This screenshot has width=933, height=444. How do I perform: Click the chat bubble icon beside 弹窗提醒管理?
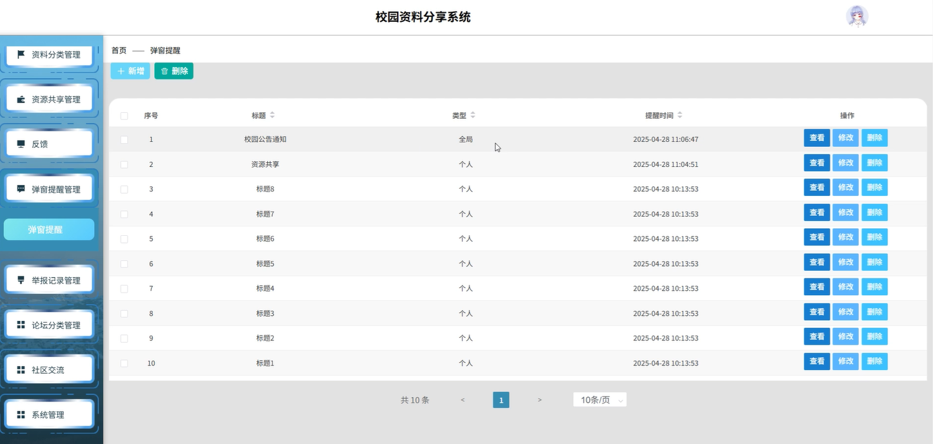pyautogui.click(x=21, y=189)
